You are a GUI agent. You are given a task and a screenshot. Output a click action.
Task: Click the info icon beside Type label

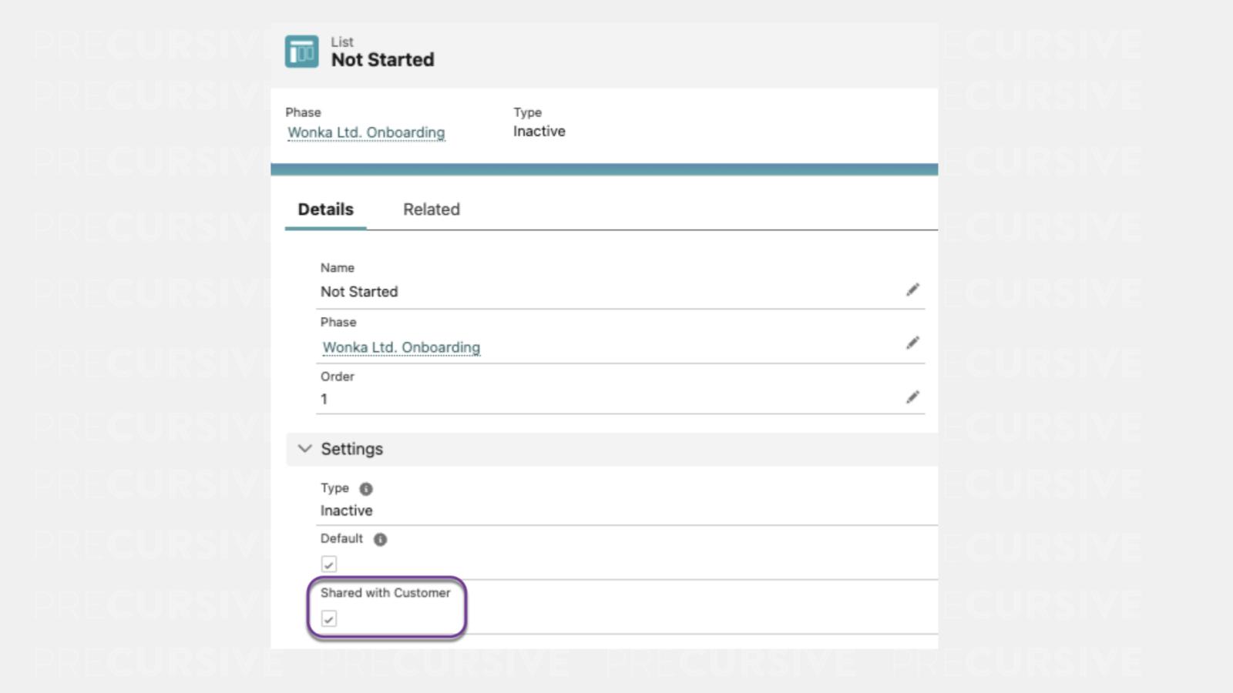pyautogui.click(x=366, y=489)
